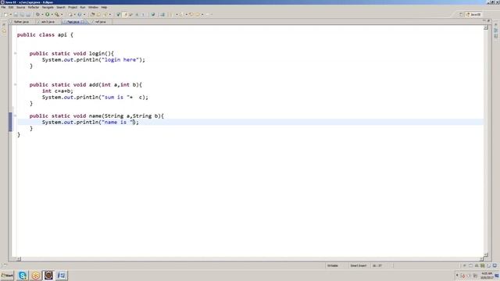The image size is (500, 281).
Task: Open the Source menu
Action: click(20, 7)
